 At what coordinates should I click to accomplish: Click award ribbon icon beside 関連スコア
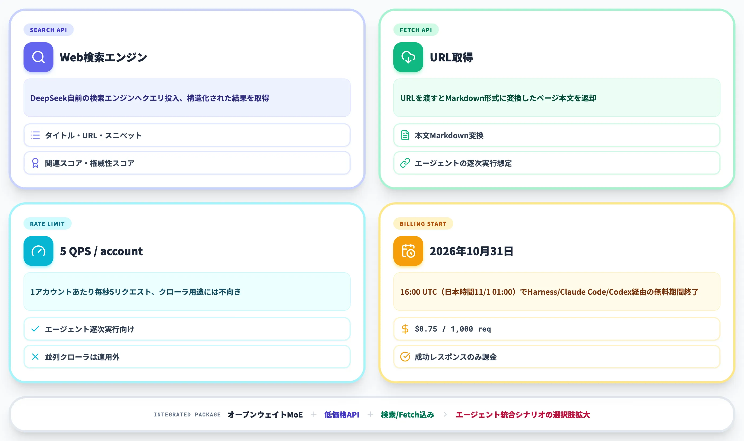coord(35,163)
